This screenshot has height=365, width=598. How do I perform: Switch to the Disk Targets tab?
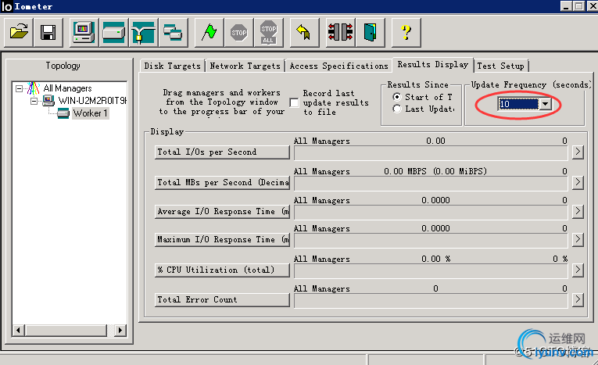click(173, 66)
